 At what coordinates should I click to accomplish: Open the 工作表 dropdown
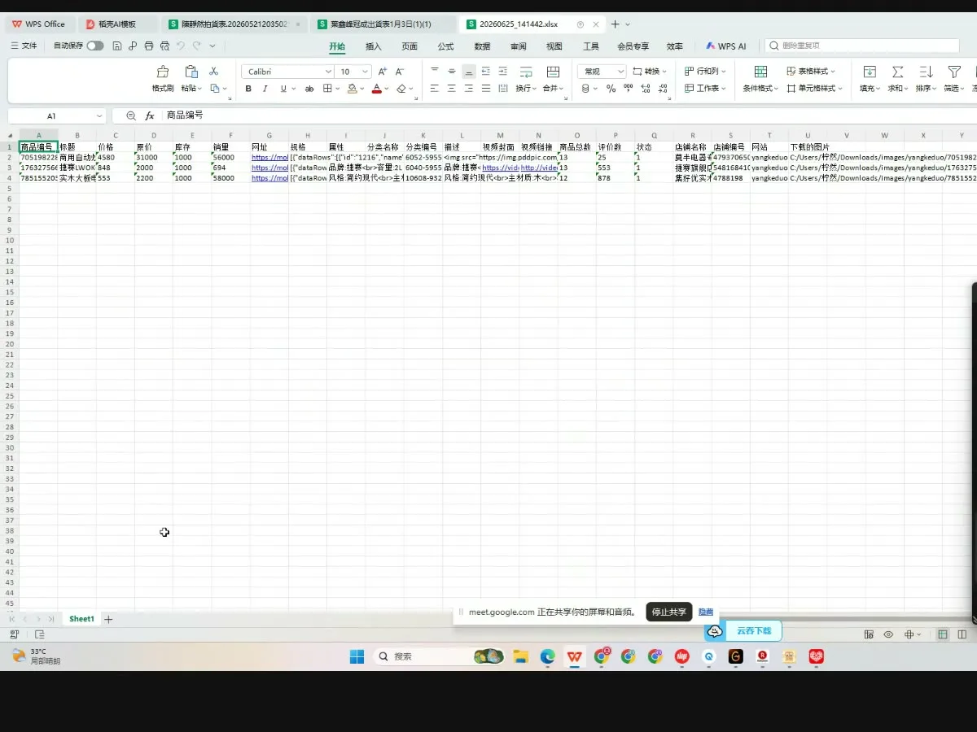(x=705, y=88)
